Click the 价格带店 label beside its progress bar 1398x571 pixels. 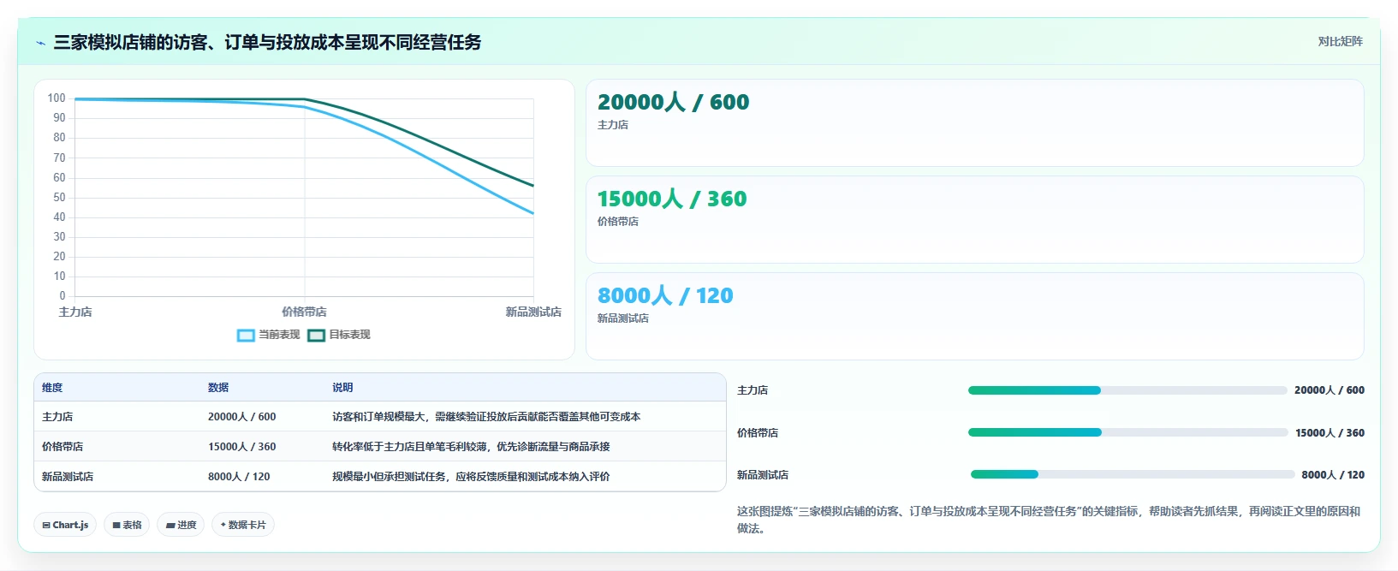[758, 433]
